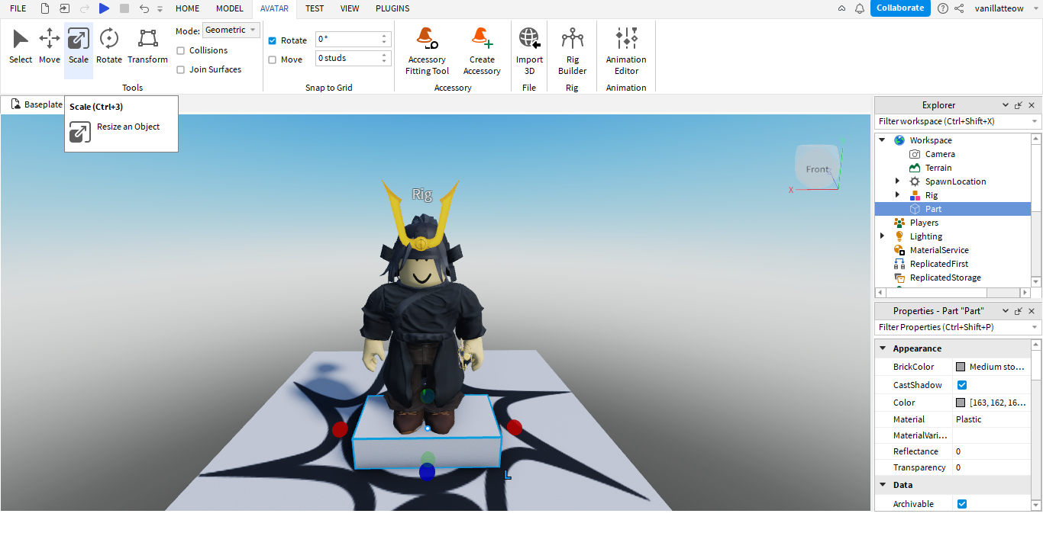
Task: Expand the Rig tree item
Action: point(897,195)
